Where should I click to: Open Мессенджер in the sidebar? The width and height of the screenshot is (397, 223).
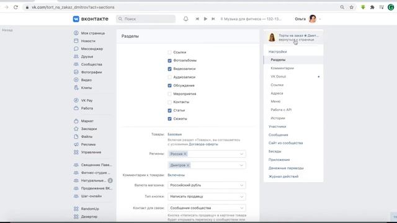[x=92, y=49]
